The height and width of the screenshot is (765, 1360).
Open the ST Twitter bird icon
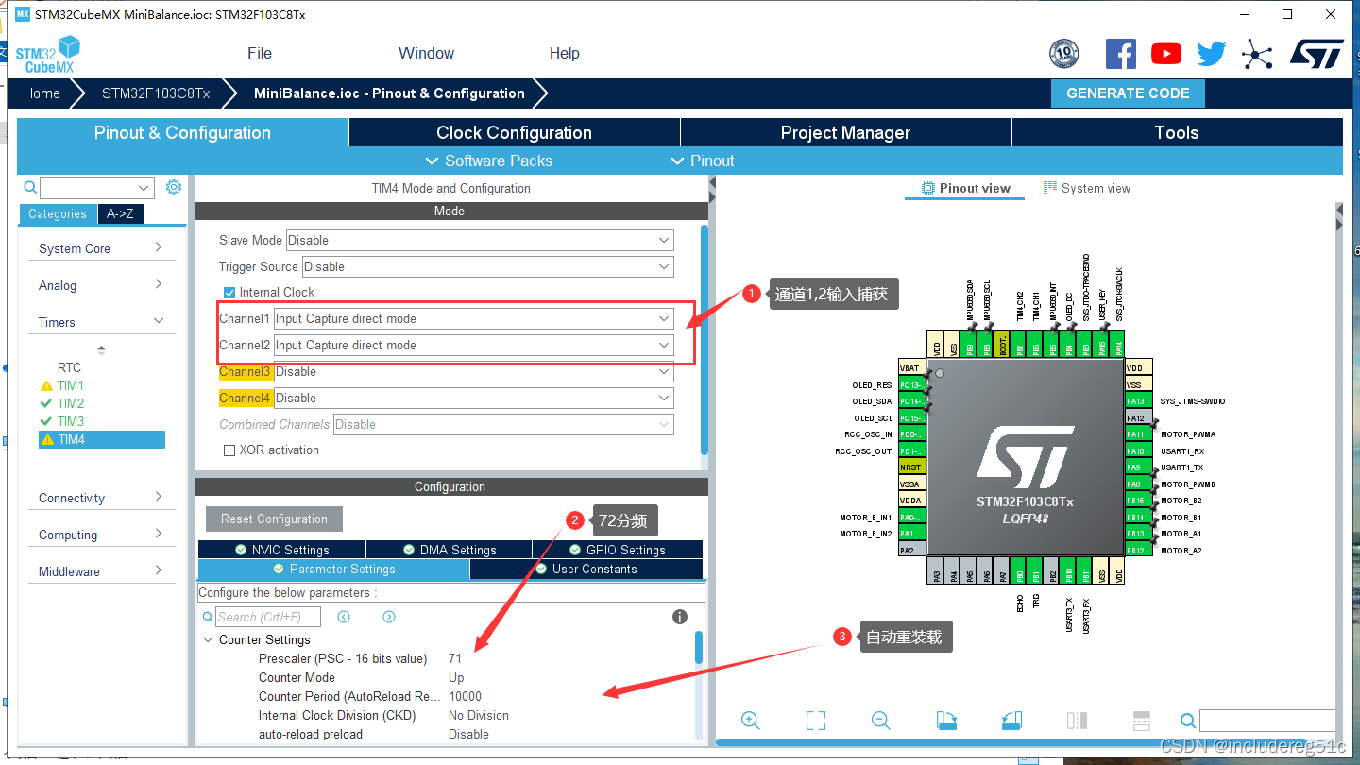click(x=1211, y=54)
